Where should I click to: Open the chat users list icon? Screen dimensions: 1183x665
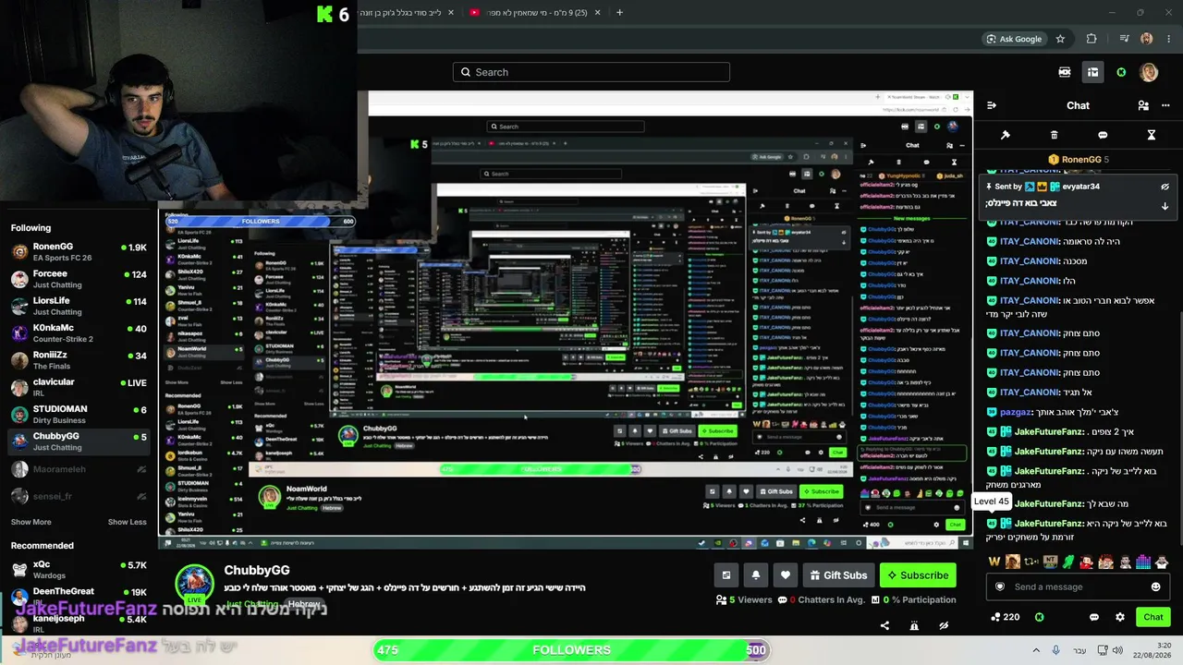[x=1143, y=105]
